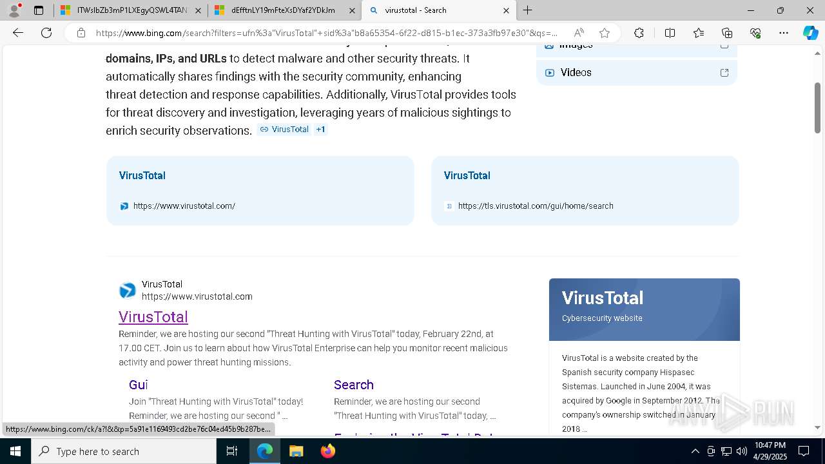Click https://www.virustotal.com/ URL in left card
The image size is (825, 464).
coord(184,206)
